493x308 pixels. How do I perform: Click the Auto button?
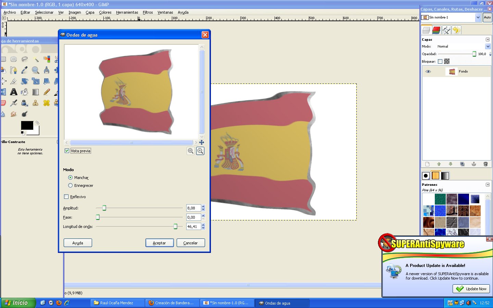pos(487,17)
